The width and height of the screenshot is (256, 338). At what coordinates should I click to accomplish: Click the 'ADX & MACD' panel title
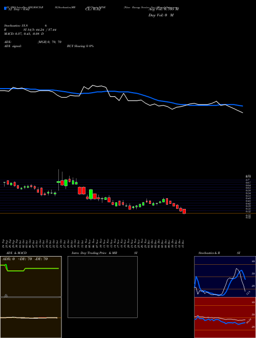(16, 253)
